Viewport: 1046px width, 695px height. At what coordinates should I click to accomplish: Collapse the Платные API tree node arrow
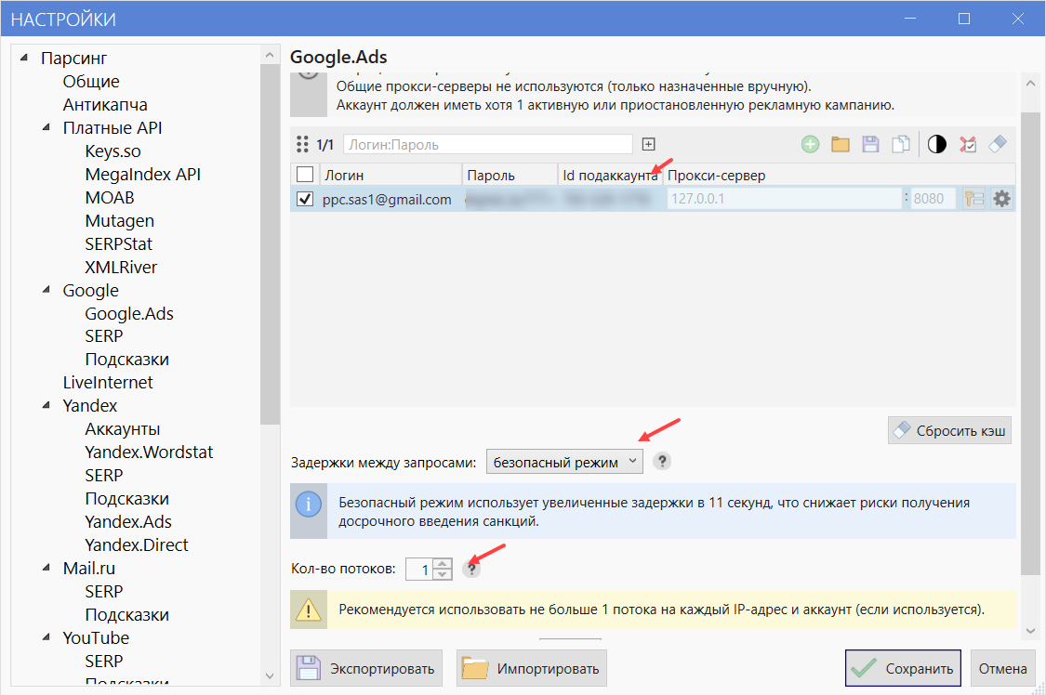(x=46, y=127)
